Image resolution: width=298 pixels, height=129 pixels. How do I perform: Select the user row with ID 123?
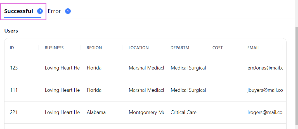145,68
